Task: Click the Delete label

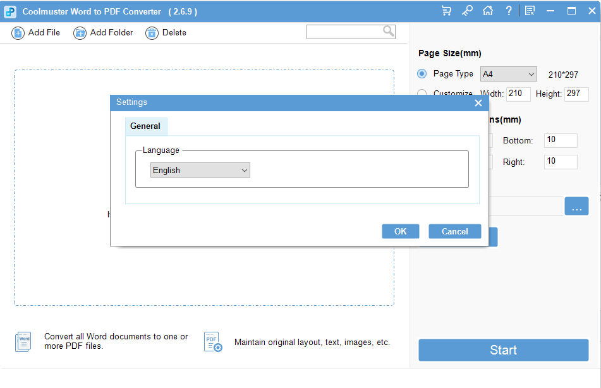Action: [174, 33]
